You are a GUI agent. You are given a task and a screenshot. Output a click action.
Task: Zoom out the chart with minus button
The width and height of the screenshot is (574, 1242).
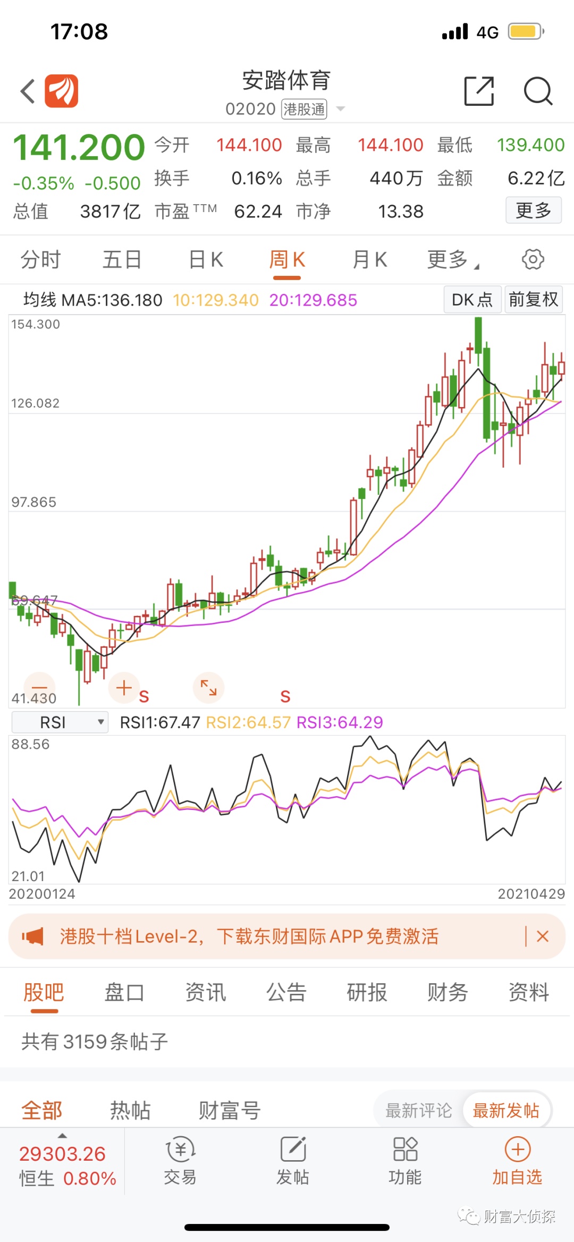(x=40, y=687)
